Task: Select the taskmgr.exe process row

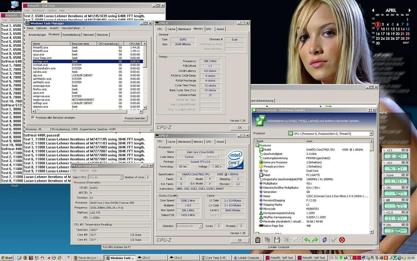Action: click(x=88, y=61)
